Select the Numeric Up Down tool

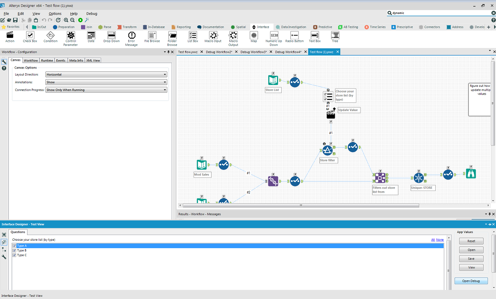coord(274,39)
